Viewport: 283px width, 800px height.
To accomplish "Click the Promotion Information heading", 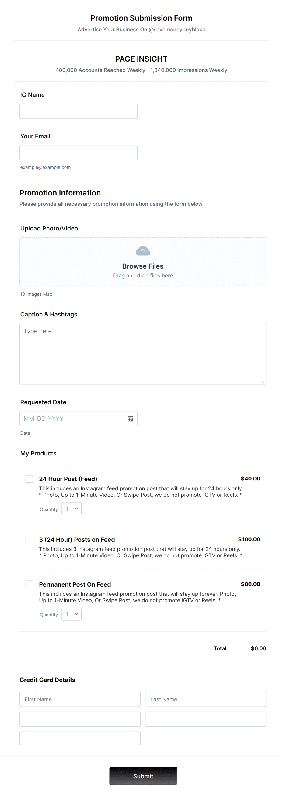I will 60,193.
